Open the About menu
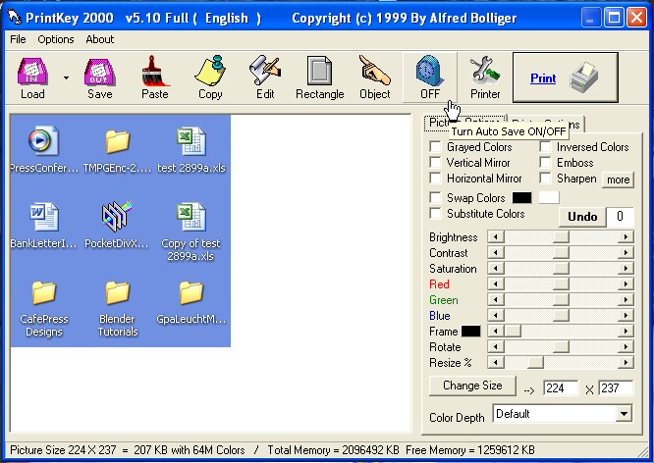 tap(100, 39)
